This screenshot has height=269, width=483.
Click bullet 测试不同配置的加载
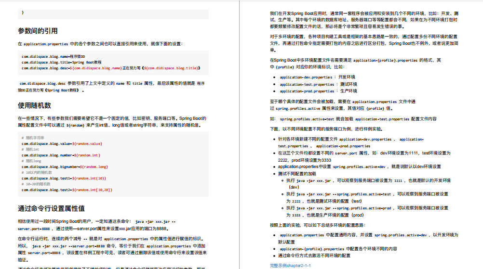point(297,174)
